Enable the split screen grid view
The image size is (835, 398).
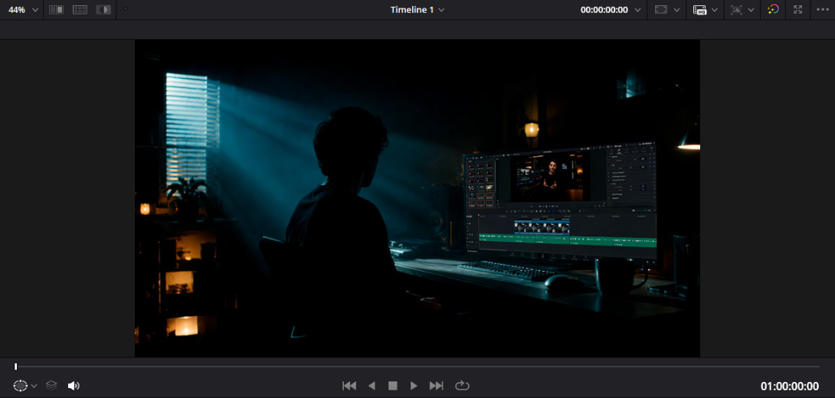tap(80, 10)
